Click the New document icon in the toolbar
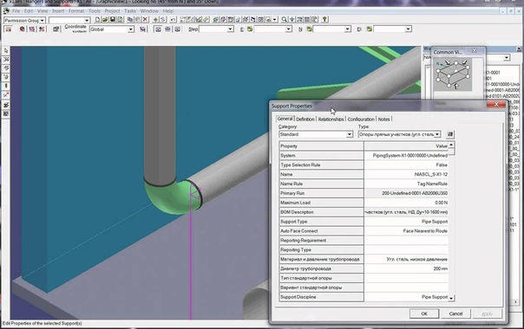 pyautogui.click(x=97, y=20)
